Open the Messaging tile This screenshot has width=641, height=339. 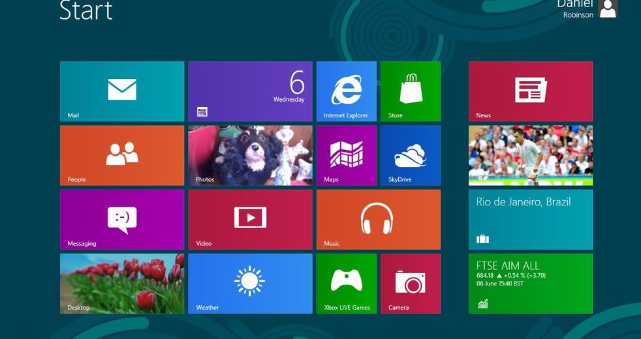(122, 219)
